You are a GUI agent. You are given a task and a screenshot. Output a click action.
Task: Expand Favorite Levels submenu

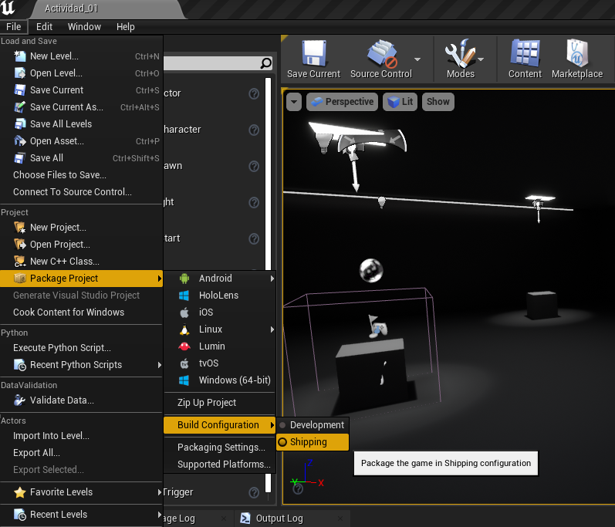click(81, 492)
